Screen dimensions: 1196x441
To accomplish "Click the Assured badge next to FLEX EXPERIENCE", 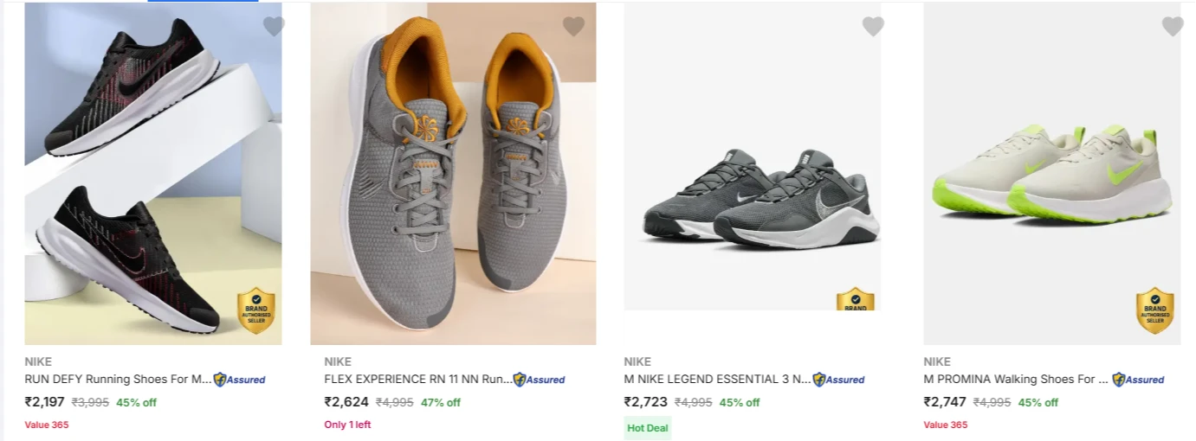I will pos(540,379).
